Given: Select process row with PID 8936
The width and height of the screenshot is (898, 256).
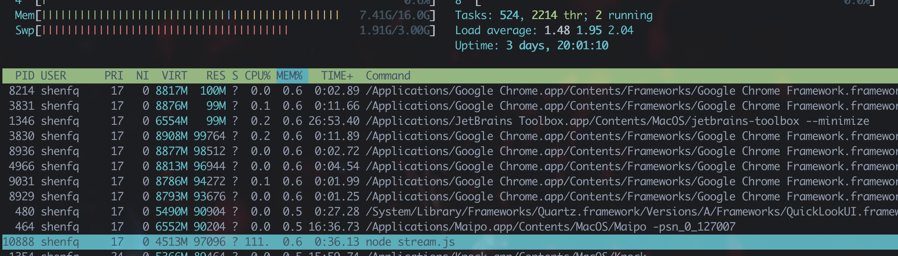Looking at the screenshot, I should [x=450, y=151].
